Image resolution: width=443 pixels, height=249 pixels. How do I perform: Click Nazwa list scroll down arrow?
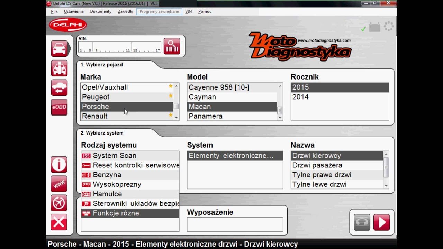coord(386,186)
